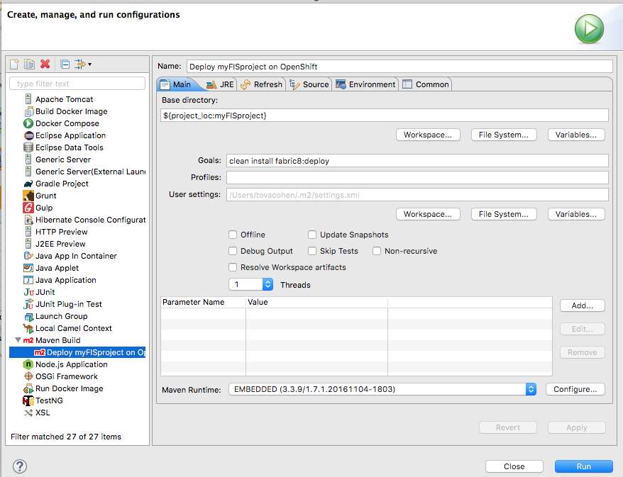Screen dimensions: 623x477
Task: Open the Threads count dropdown
Action: [268, 284]
